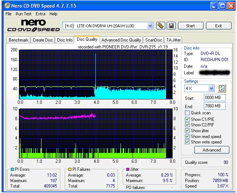Click the Exit button
Viewport: 237px width, 193px height.
tap(218, 26)
